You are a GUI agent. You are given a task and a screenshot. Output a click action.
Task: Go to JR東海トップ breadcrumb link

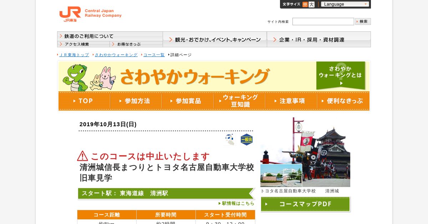tap(74, 55)
